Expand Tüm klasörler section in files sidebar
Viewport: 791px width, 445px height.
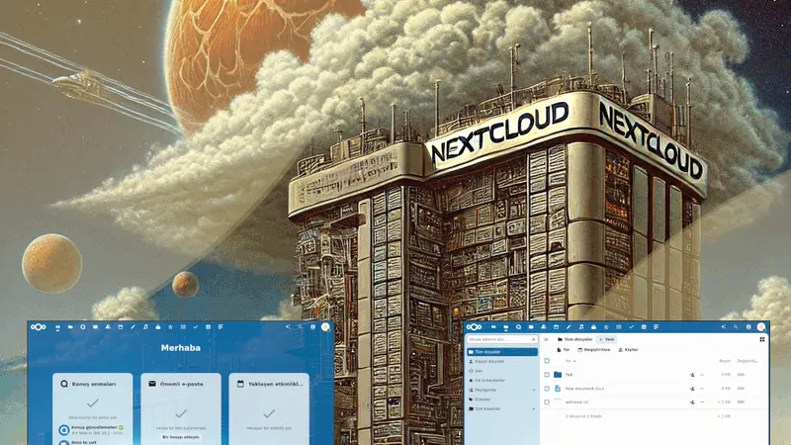tap(534, 409)
